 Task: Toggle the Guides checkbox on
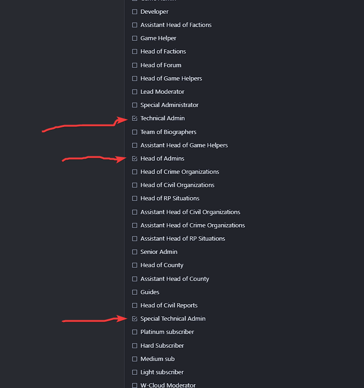pyautogui.click(x=135, y=292)
